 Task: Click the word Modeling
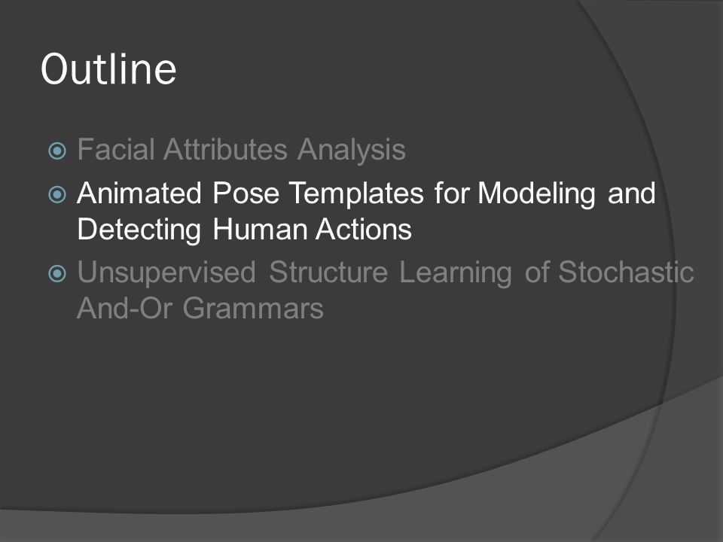pos(537,194)
